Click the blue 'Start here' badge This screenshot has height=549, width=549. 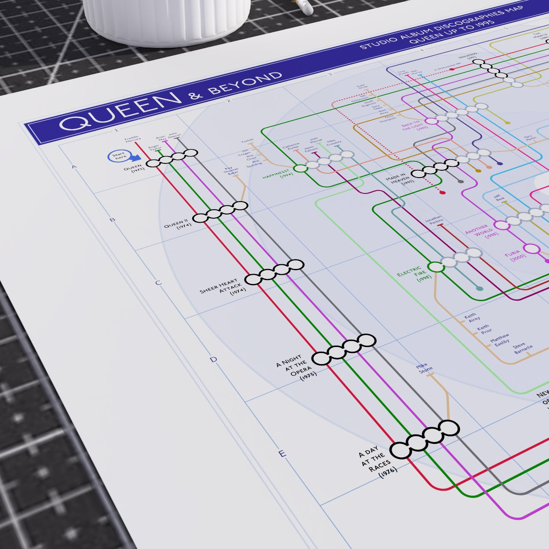click(x=120, y=157)
